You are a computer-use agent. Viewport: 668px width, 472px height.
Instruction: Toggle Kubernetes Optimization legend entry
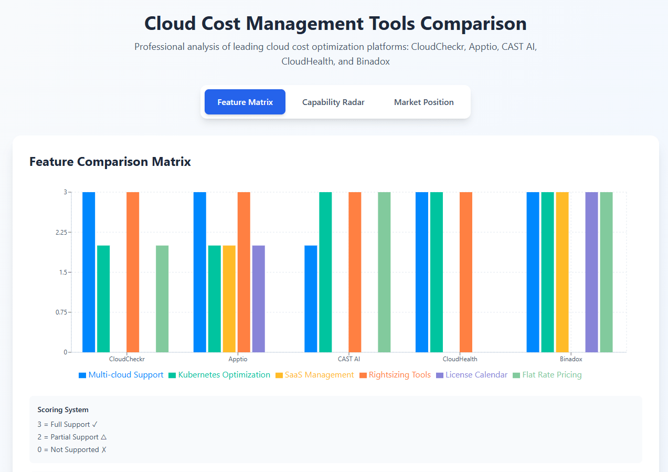[x=219, y=375]
